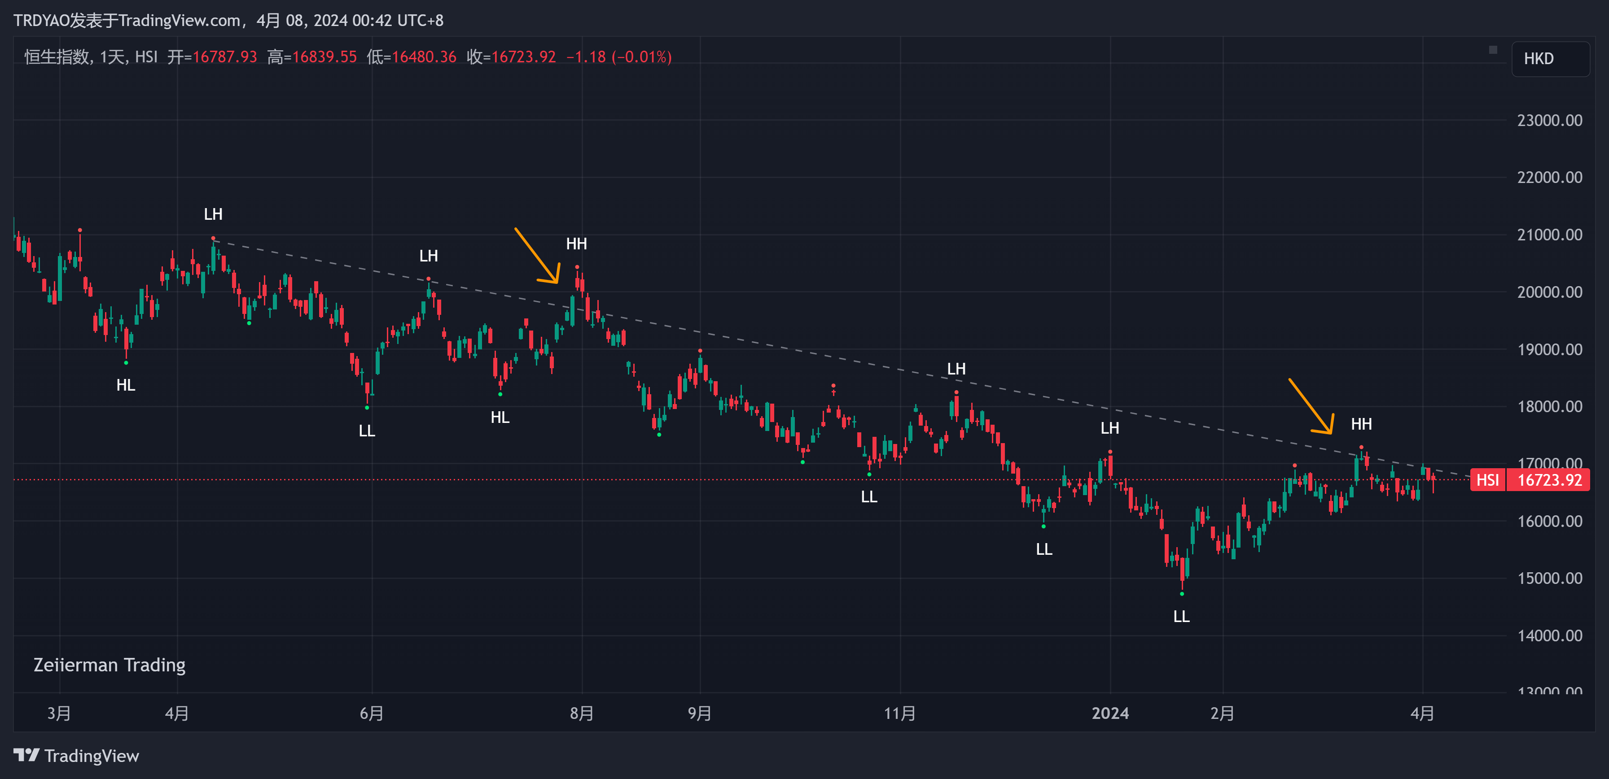Click the TradingView text link at bottom
Image resolution: width=1609 pixels, height=779 pixels.
point(91,756)
